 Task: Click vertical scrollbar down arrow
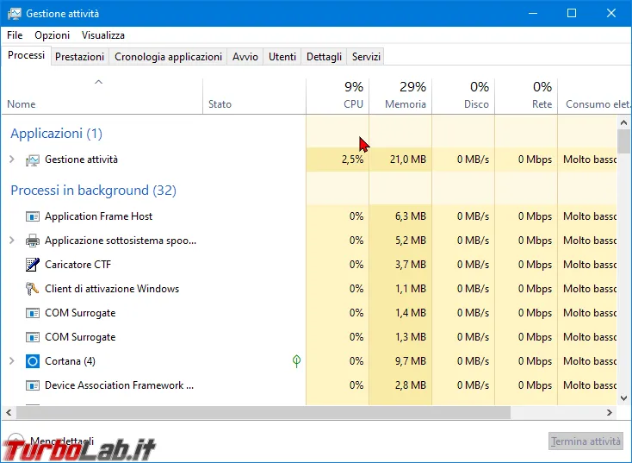point(623,398)
